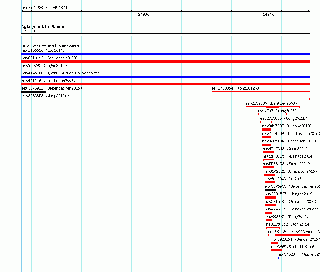Click the 2494k ruler label

point(268,14)
